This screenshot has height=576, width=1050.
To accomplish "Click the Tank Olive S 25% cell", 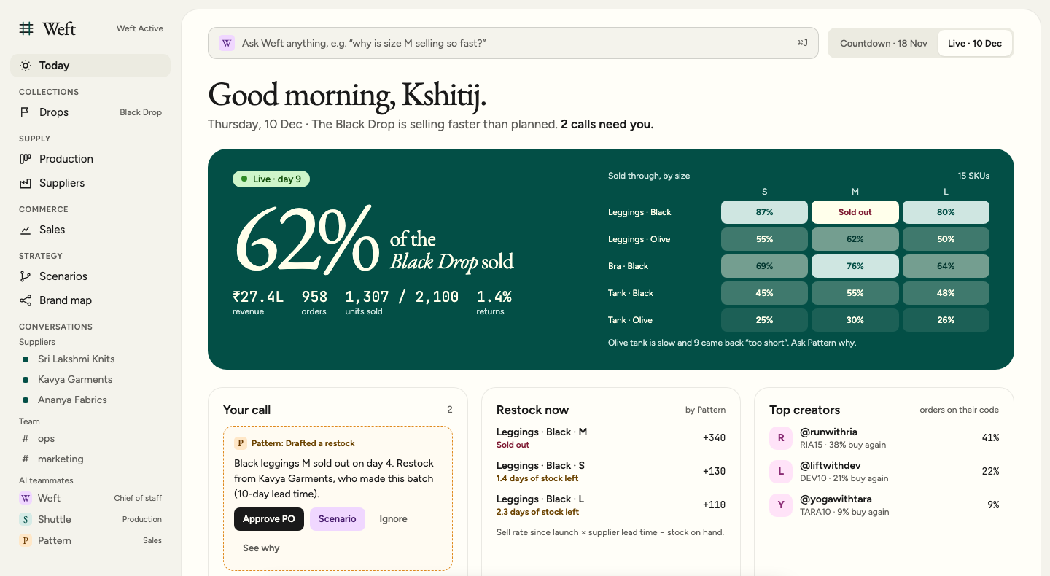I will [764, 320].
